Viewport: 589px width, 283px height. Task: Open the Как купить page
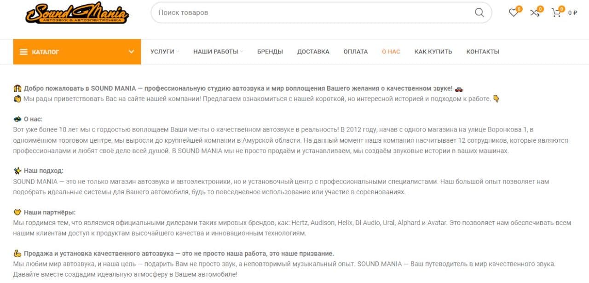point(433,52)
